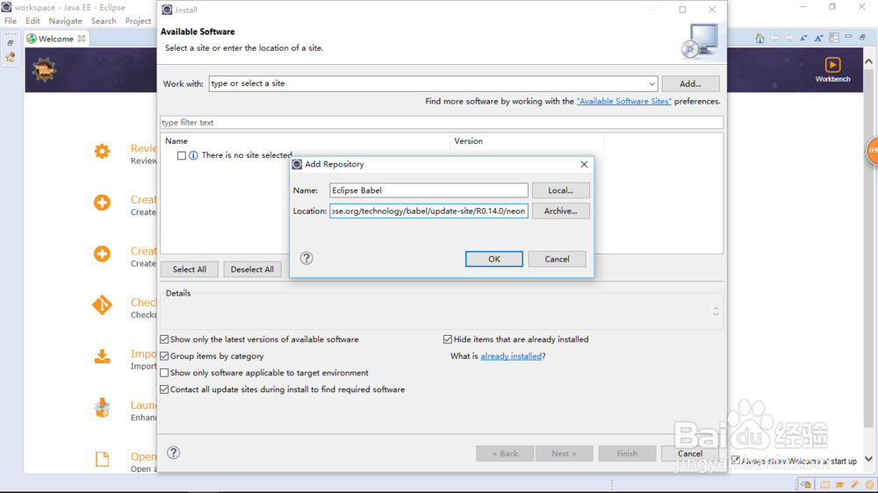878x493 pixels.
Task: Open the already installed link
Action: point(511,356)
